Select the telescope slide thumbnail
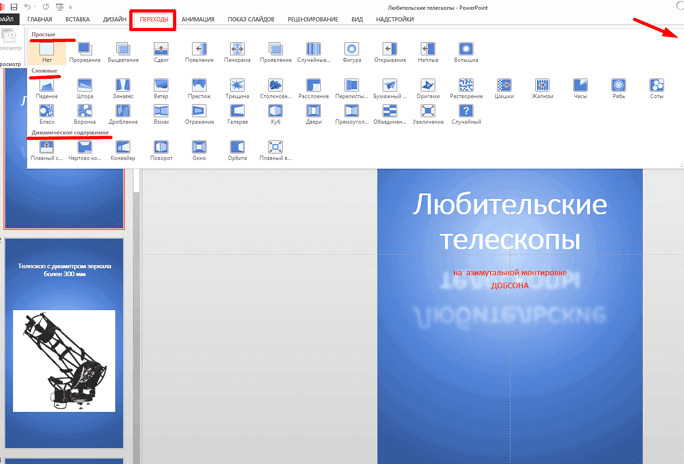The width and height of the screenshot is (684, 464). [64, 343]
